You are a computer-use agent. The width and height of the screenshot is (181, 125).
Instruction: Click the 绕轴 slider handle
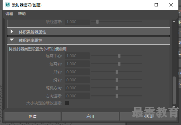117,80
